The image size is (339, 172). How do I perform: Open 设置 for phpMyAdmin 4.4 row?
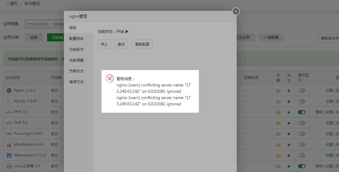tap(329, 145)
